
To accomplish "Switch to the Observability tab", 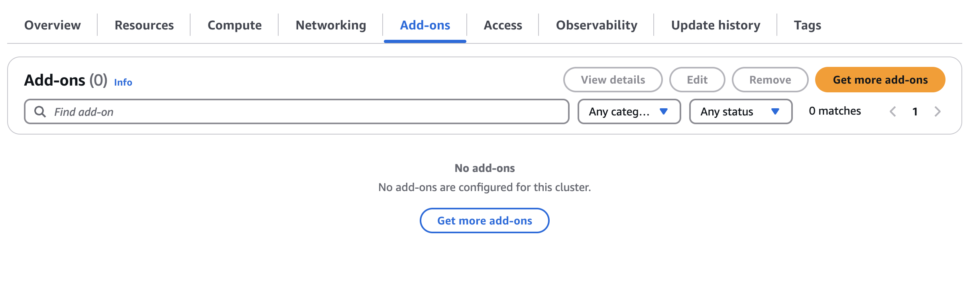I will pos(597,25).
